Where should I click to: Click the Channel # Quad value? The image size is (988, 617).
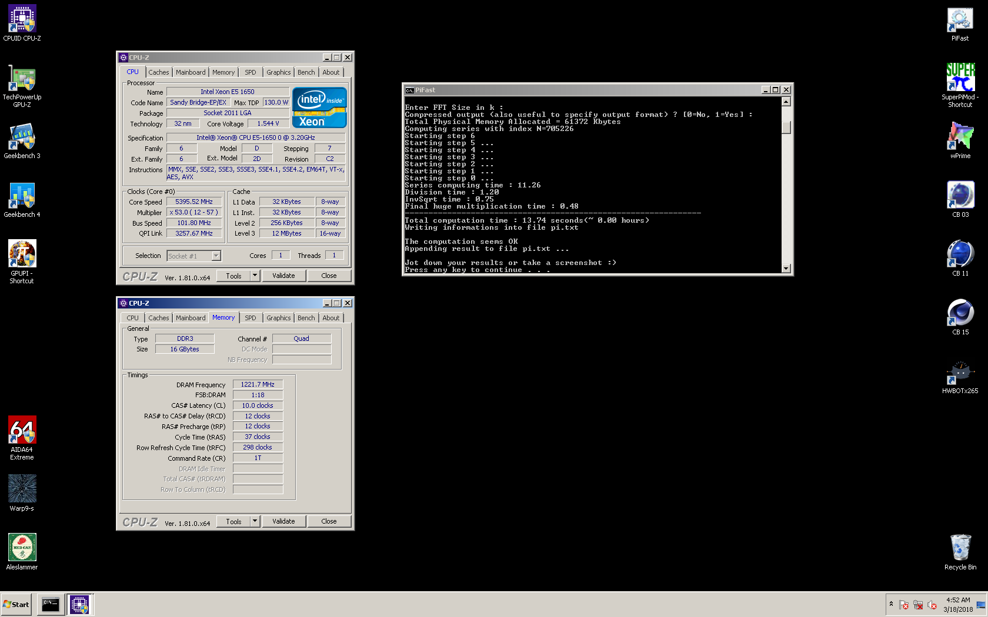(302, 338)
